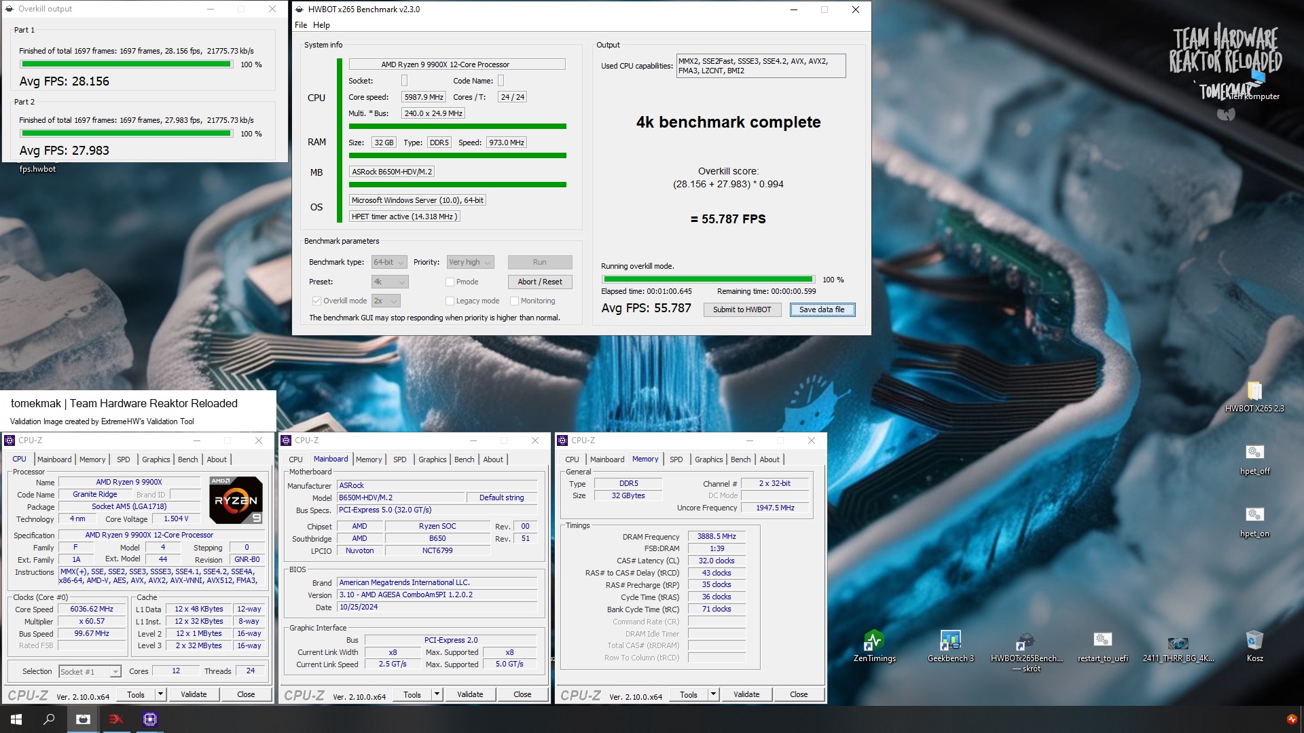The image size is (1304, 733).
Task: Open the Kosz recycle bin icon
Action: tap(1254, 646)
